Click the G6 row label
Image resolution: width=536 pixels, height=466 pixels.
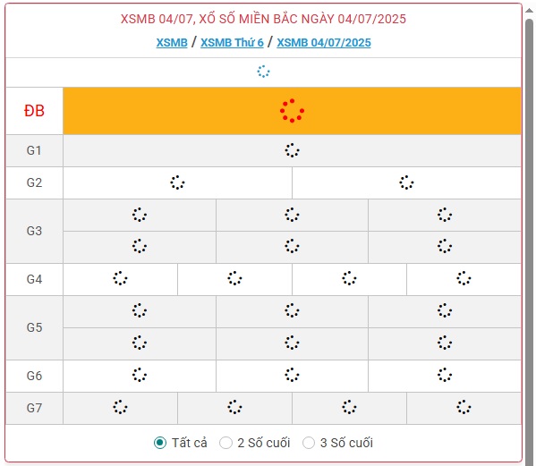pos(34,376)
